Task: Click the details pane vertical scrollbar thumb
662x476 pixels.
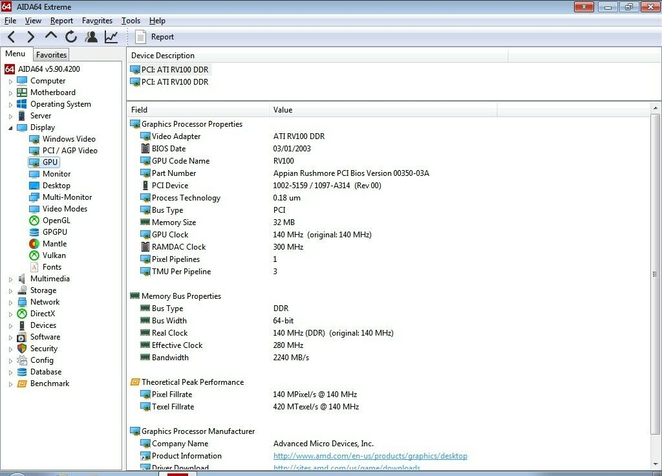Action: (x=655, y=274)
